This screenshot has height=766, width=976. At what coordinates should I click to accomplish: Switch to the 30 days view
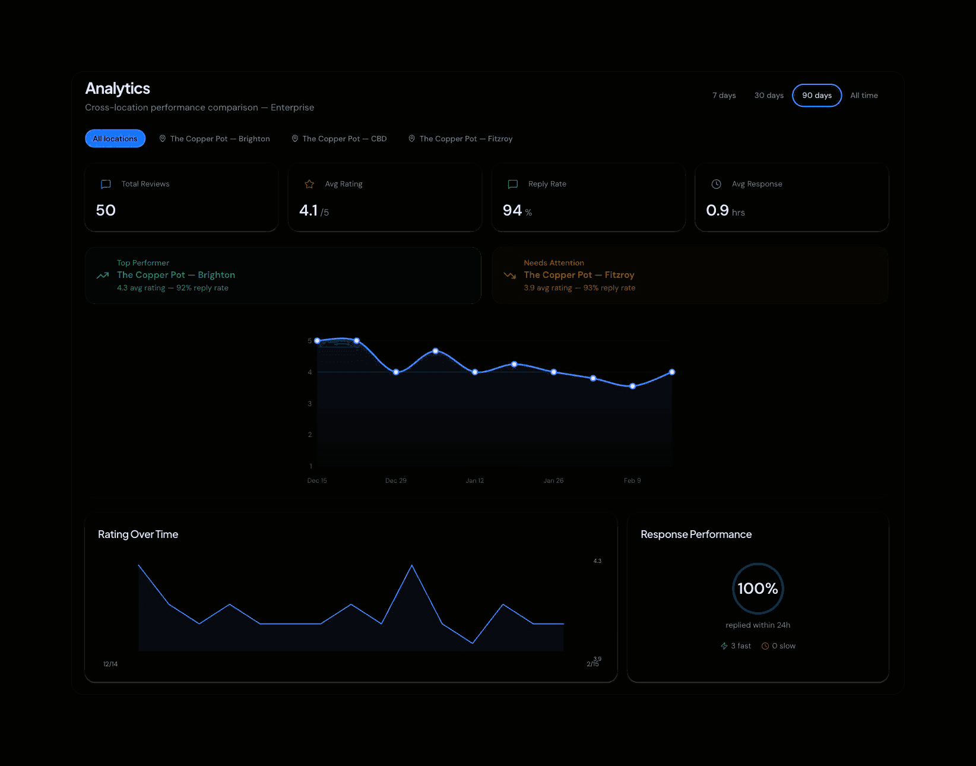[x=768, y=95]
